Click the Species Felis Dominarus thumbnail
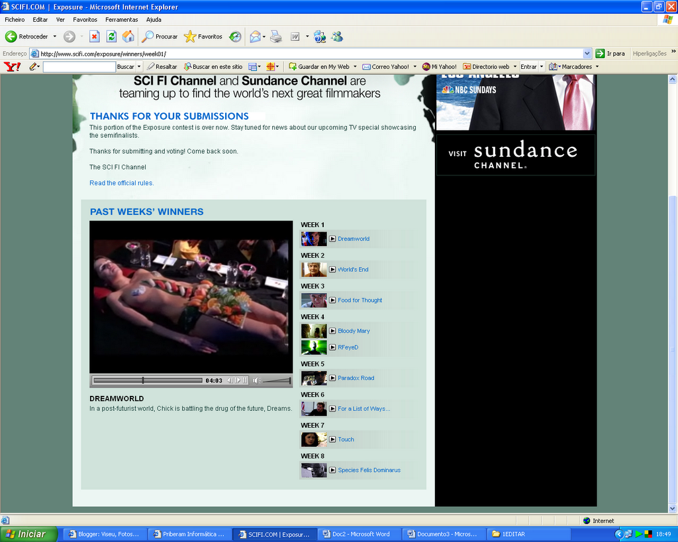The height and width of the screenshot is (542, 678). point(314,471)
